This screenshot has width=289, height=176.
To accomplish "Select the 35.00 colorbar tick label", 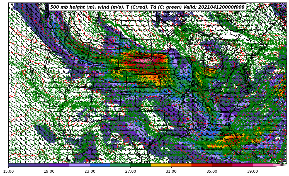I will coord(212,171).
